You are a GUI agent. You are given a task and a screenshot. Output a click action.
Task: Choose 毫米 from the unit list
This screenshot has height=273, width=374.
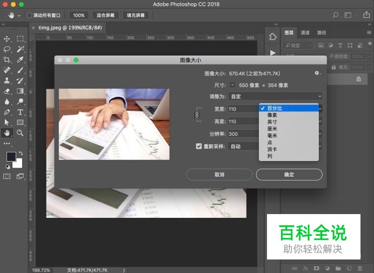[x=289, y=136]
